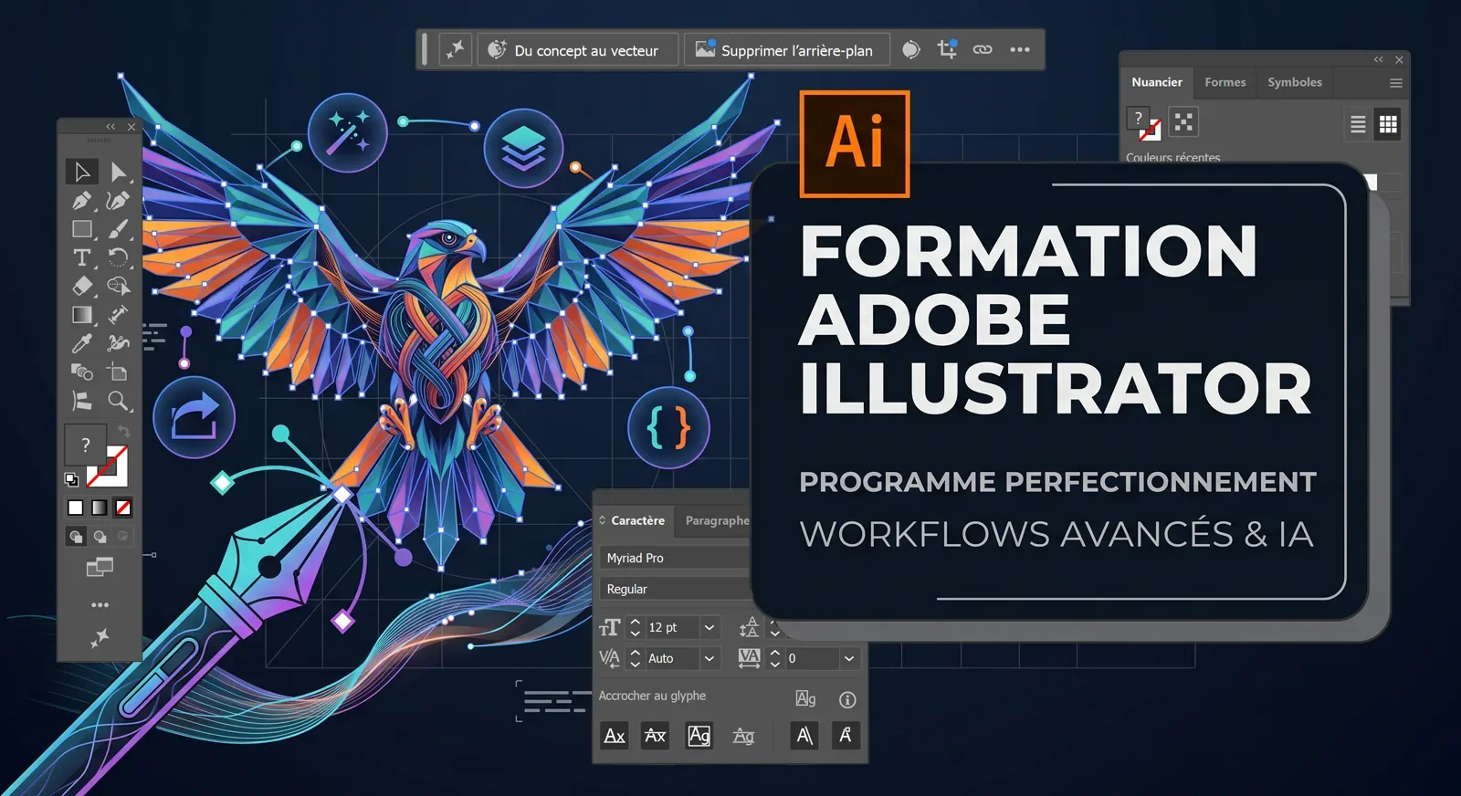Collapse the toolbox with double-arrow button

110,127
